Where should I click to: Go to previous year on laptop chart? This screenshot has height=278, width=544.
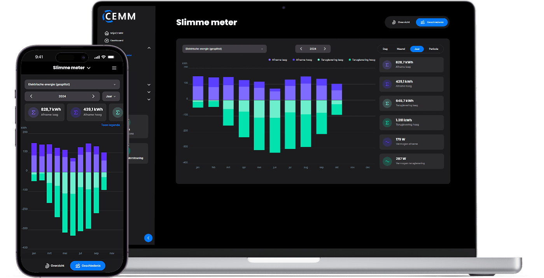pos(301,49)
